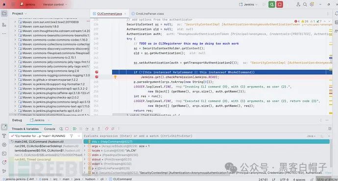Open the Jenkins run configuration dropdown
This screenshot has width=338, height=181.
point(248,4)
